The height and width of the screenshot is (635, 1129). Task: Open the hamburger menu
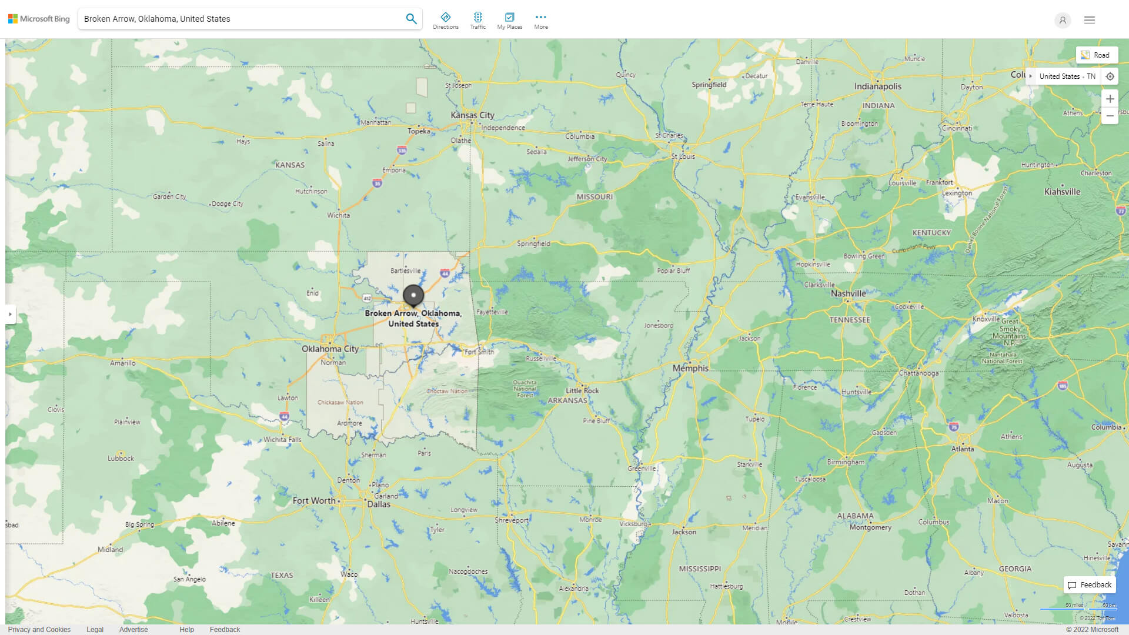pos(1089,19)
